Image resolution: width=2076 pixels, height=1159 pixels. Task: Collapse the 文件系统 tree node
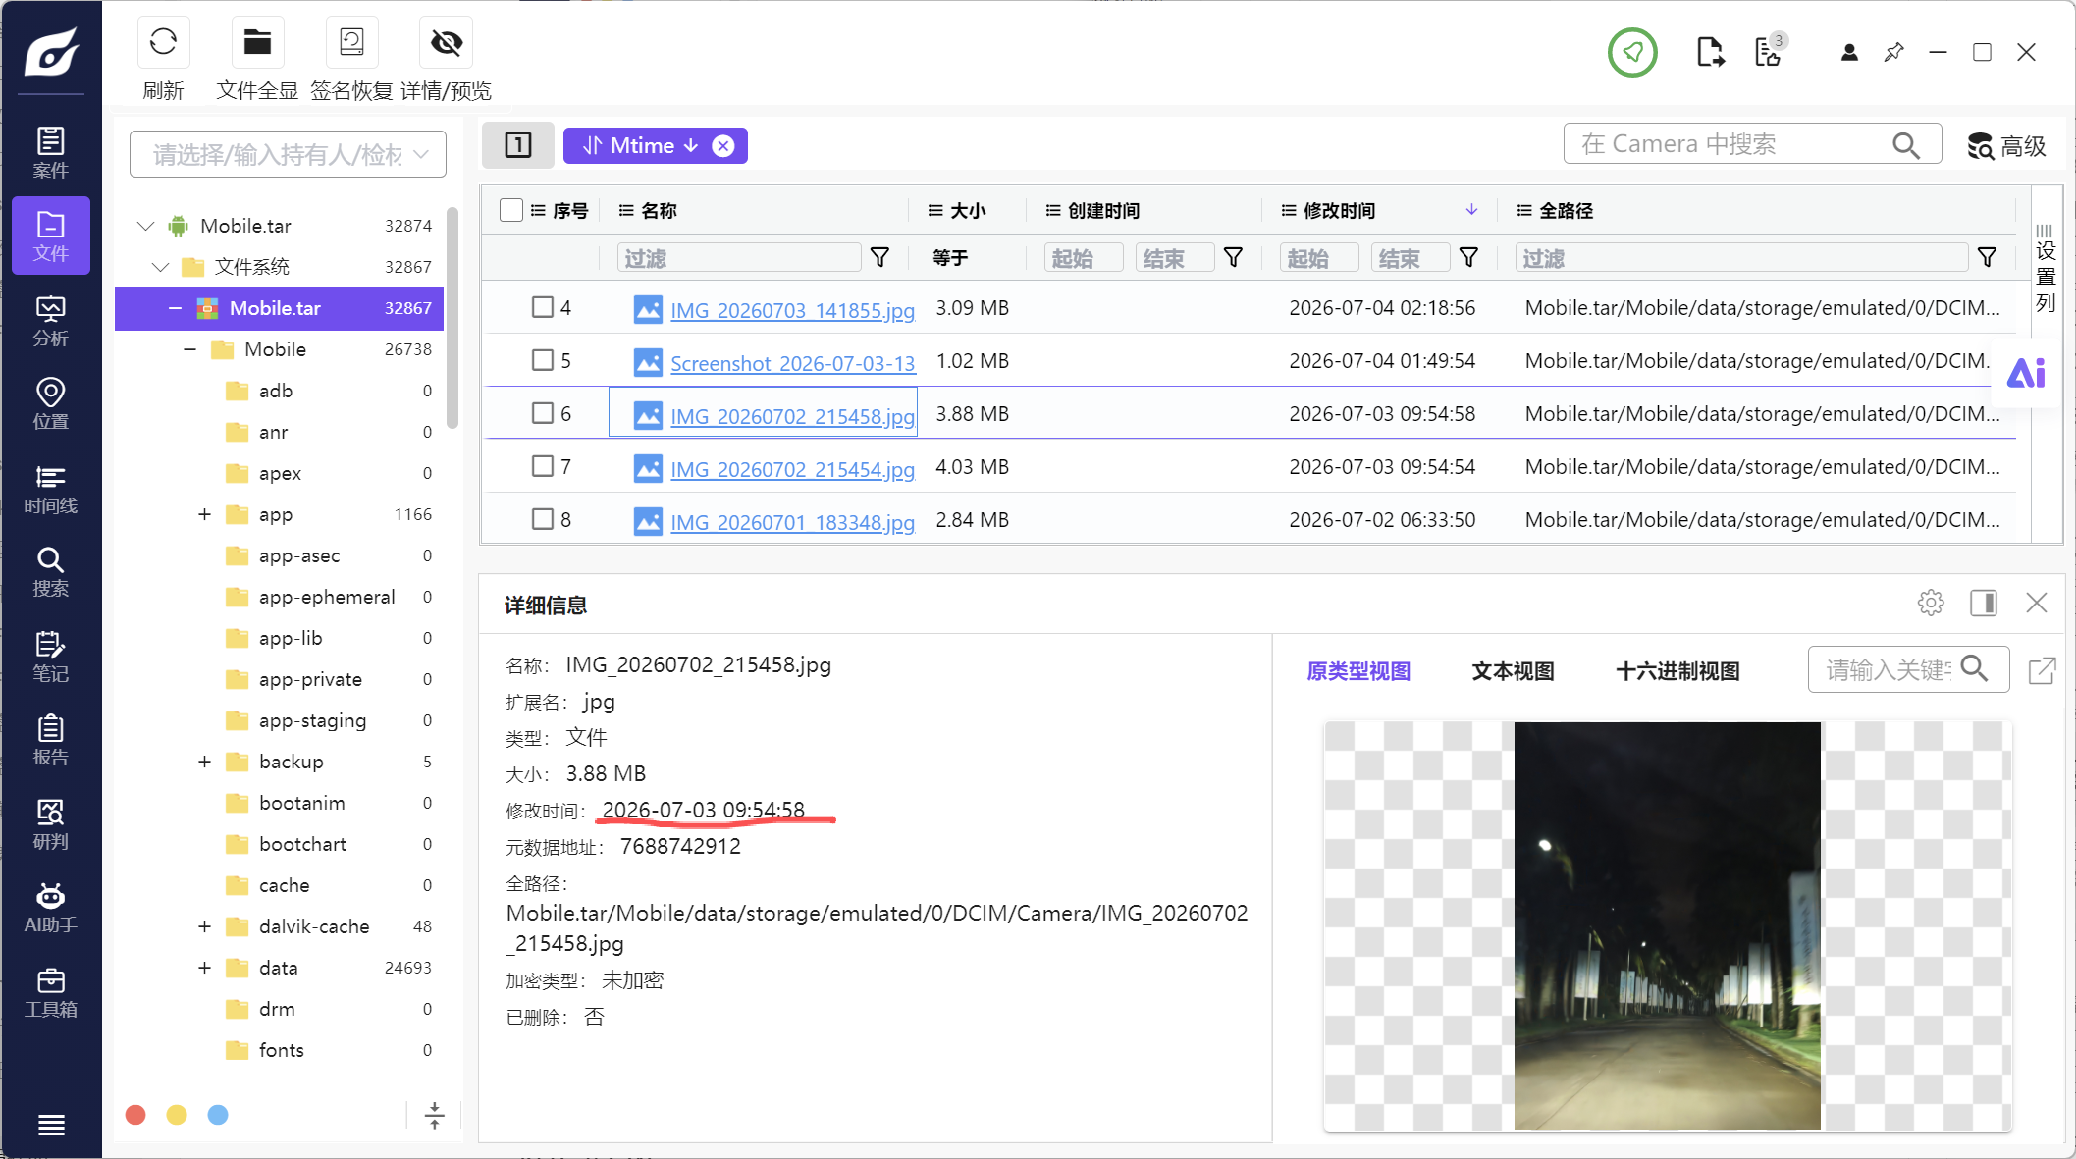(x=161, y=267)
